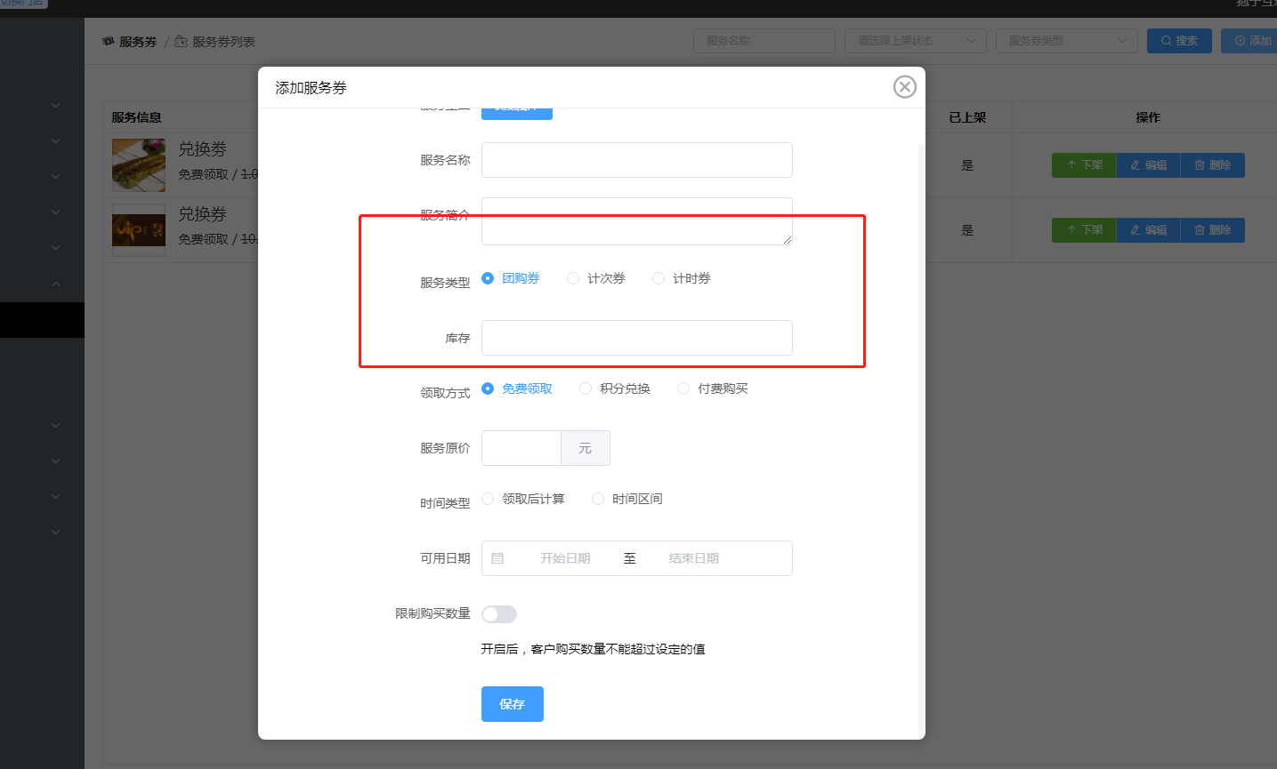Click the 搜索 magnifier button
Image resolution: width=1277 pixels, height=769 pixels.
(1179, 41)
